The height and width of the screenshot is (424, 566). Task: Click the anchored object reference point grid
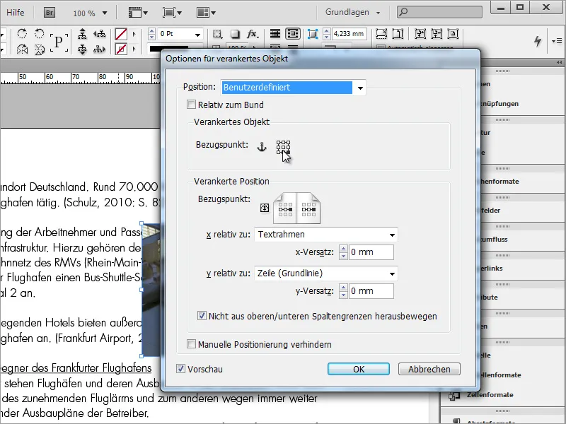[x=284, y=148]
